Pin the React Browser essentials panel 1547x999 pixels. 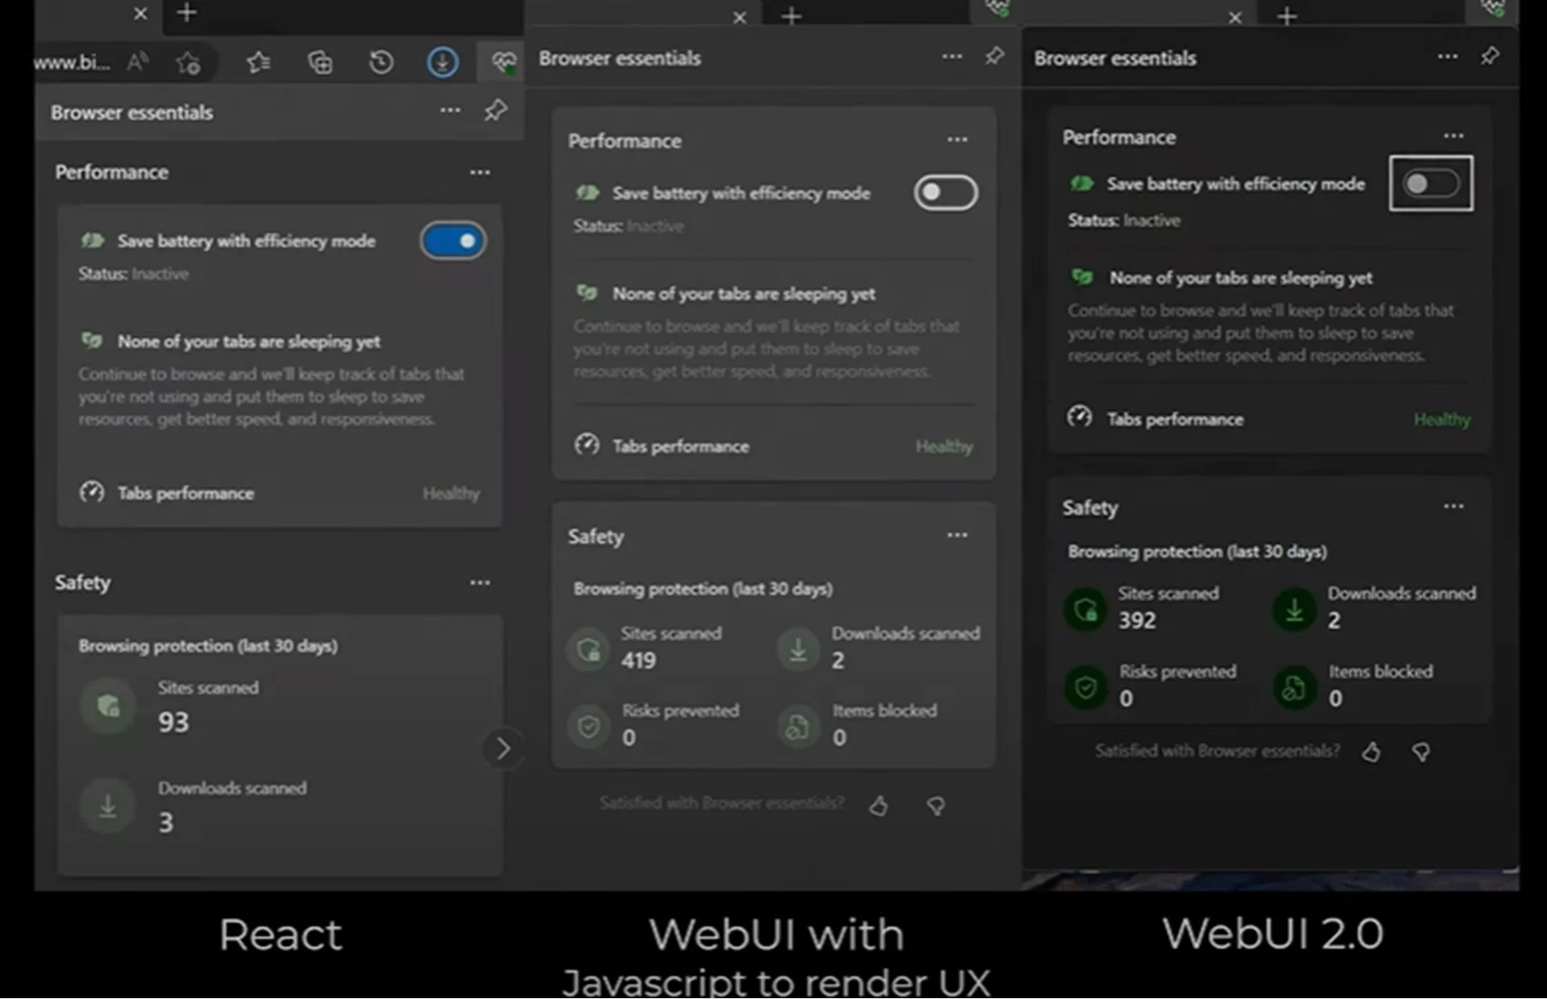coord(496,110)
